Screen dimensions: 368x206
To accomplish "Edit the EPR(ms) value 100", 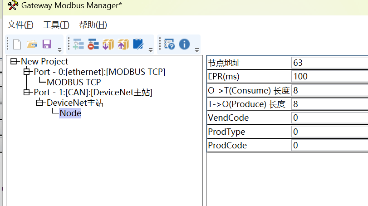I will point(330,77).
